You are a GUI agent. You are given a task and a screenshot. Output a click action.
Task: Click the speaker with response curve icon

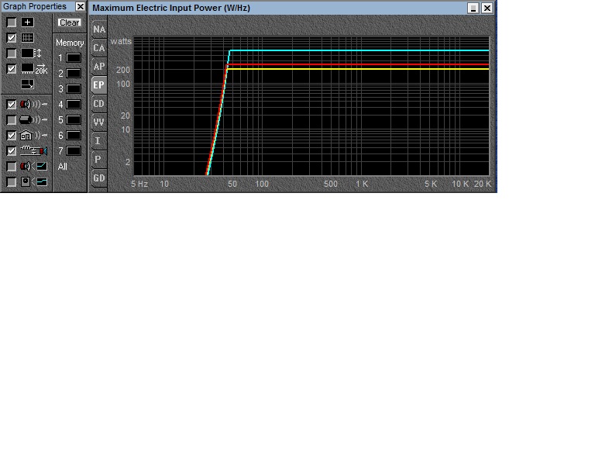tap(34, 166)
